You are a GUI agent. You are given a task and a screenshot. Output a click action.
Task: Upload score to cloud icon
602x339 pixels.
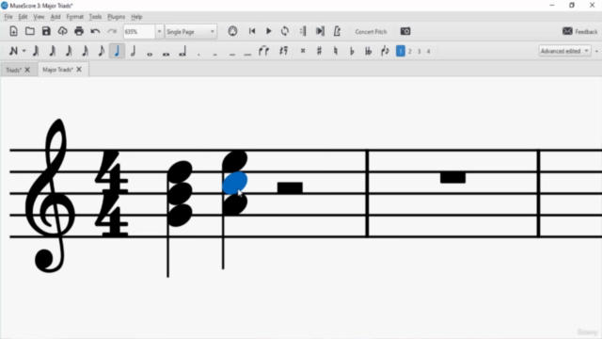click(x=63, y=31)
